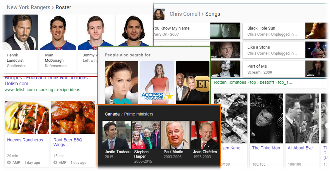The height and width of the screenshot is (171, 330).
Task: Open the Chris Cornell breadcrumb link
Action: (x=185, y=14)
